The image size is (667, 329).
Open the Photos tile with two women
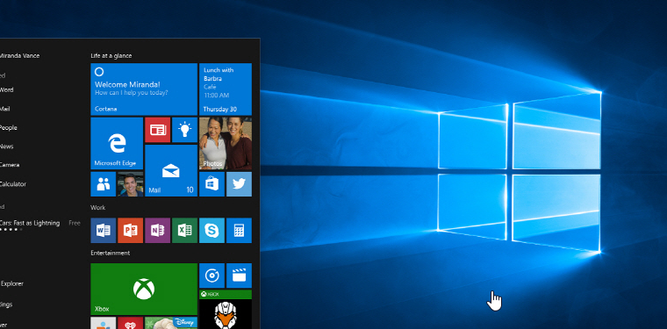tap(226, 144)
